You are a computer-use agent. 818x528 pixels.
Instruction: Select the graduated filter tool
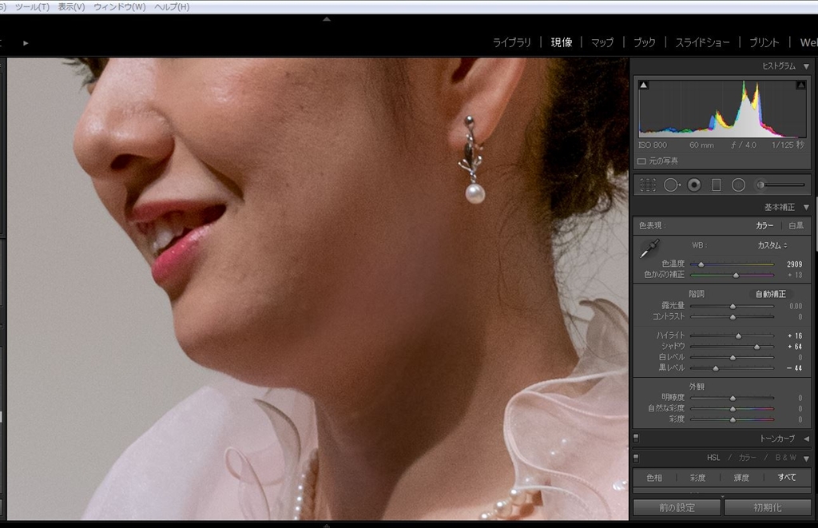coord(716,185)
